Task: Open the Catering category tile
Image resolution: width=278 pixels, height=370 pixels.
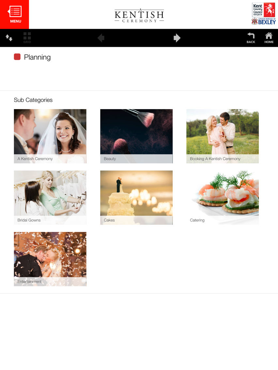Action: tap(223, 197)
